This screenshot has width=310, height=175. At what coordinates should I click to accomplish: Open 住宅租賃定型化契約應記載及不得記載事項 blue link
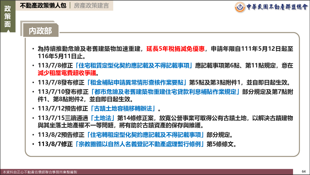click(134, 66)
